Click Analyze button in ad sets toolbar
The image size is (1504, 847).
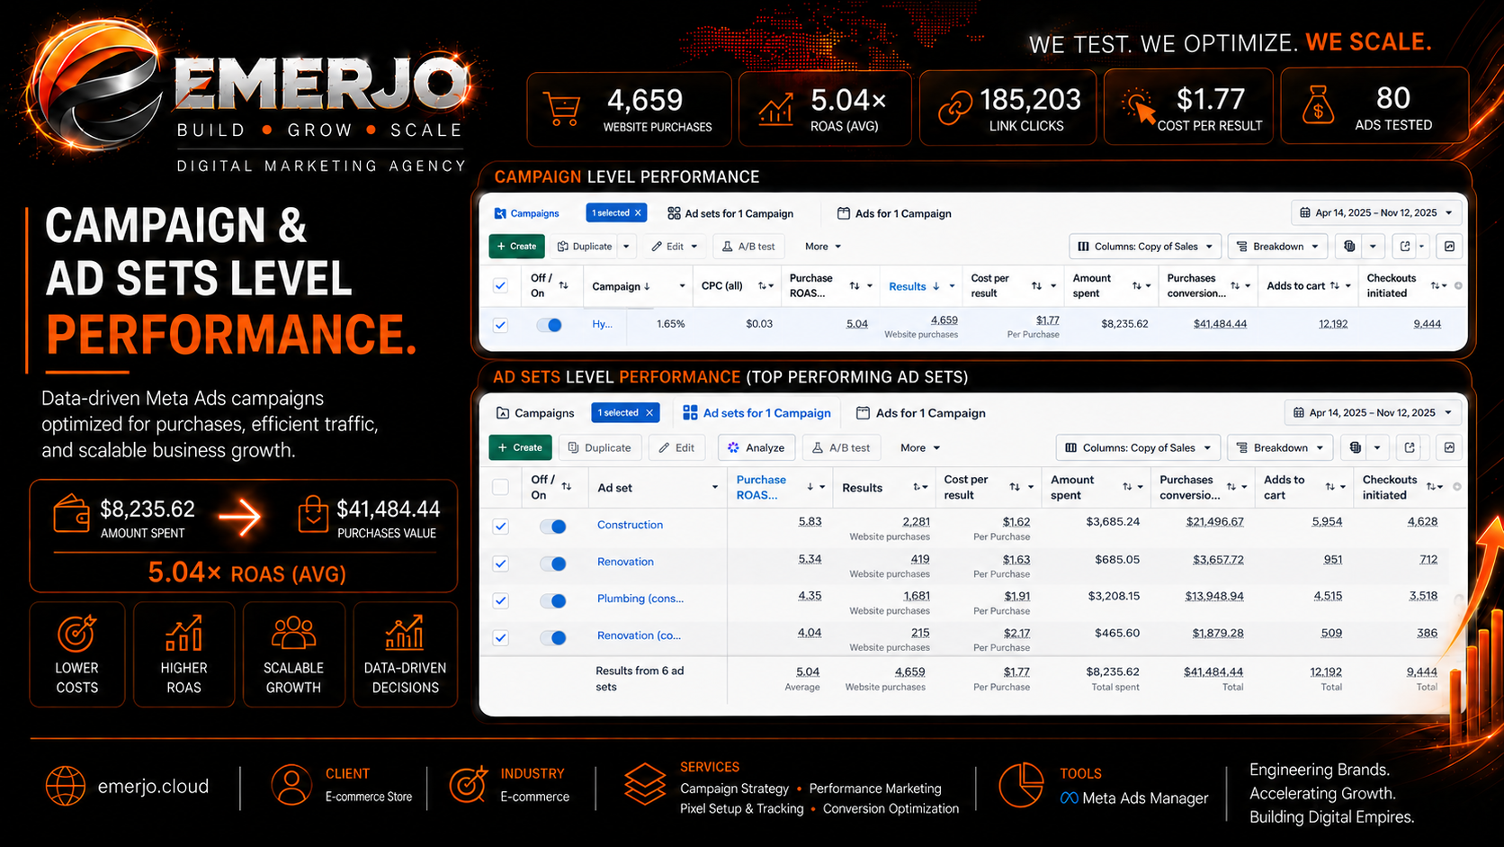coord(756,447)
